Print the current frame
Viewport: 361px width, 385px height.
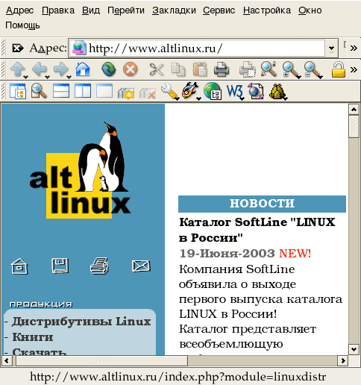pyautogui.click(x=247, y=69)
